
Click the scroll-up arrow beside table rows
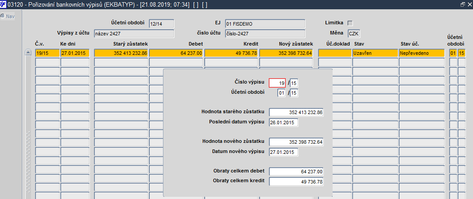tap(28, 53)
